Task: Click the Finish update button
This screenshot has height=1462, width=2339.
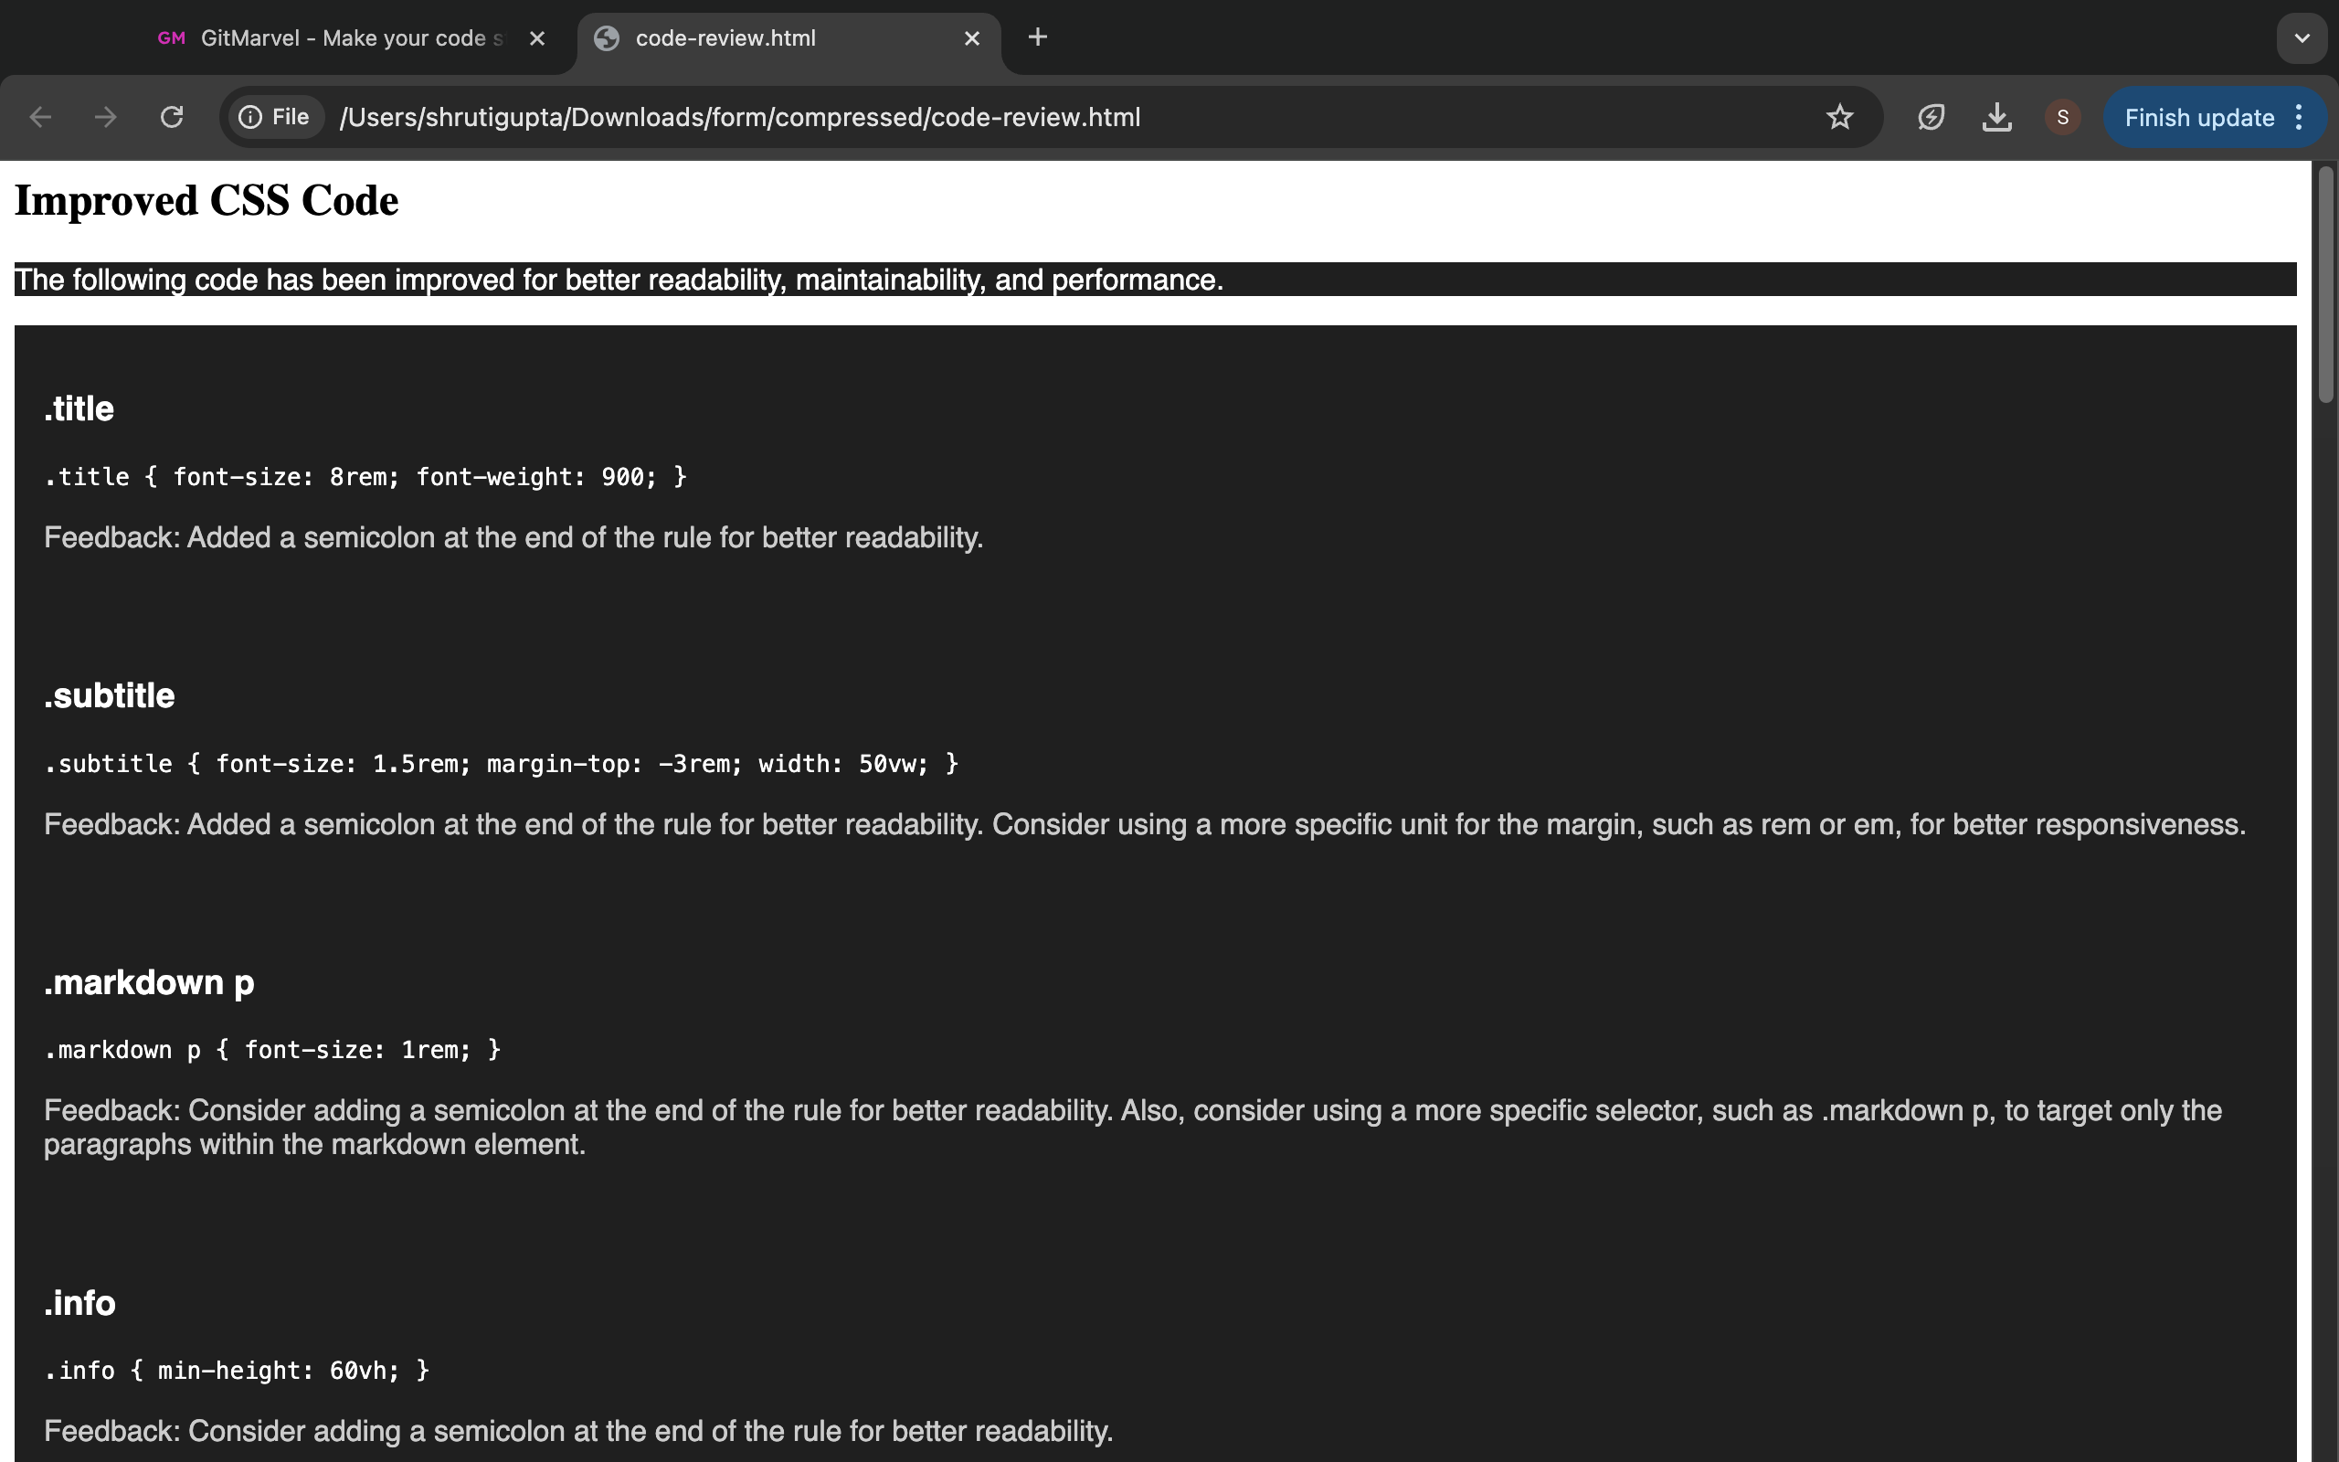Action: pos(2198,118)
